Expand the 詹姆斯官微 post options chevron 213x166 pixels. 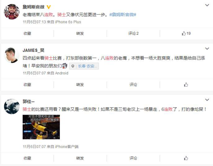[207, 5]
